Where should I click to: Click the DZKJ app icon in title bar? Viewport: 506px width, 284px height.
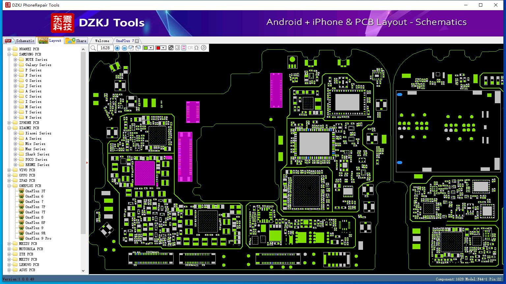pos(8,5)
